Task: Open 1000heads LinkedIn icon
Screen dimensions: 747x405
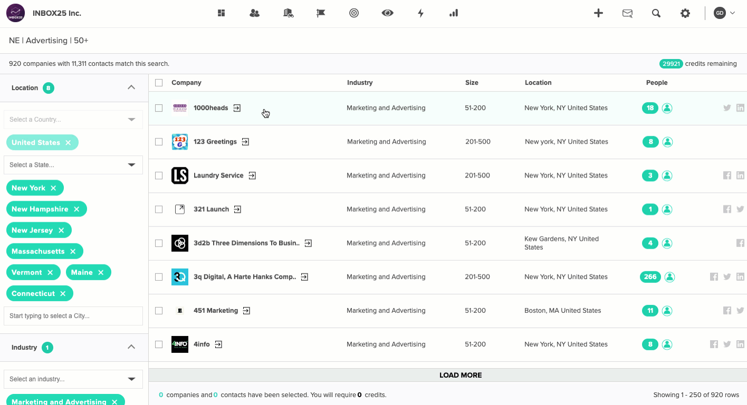Action: tap(740, 108)
